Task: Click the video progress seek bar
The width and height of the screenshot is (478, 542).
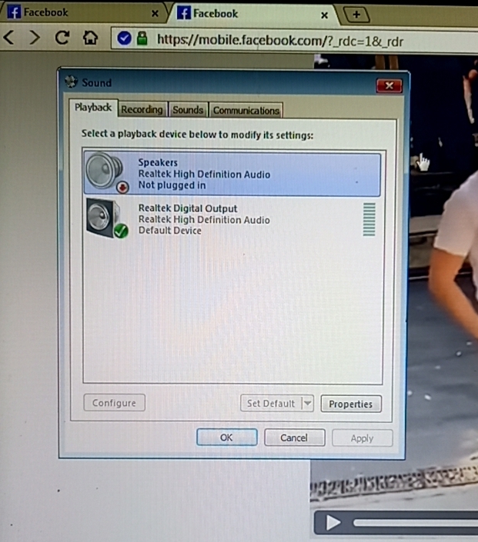Action: pos(416,523)
